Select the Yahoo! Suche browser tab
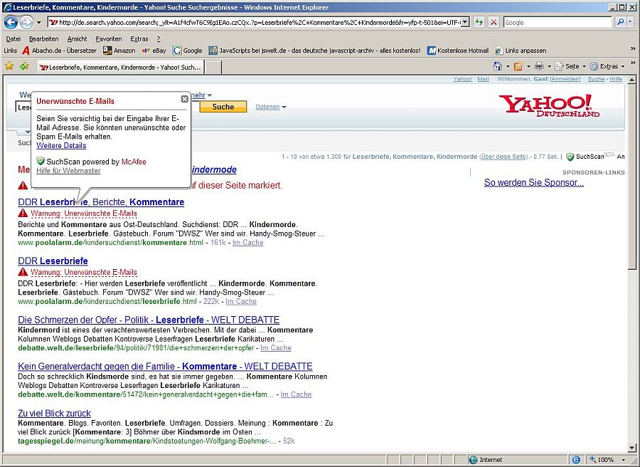 pos(120,67)
